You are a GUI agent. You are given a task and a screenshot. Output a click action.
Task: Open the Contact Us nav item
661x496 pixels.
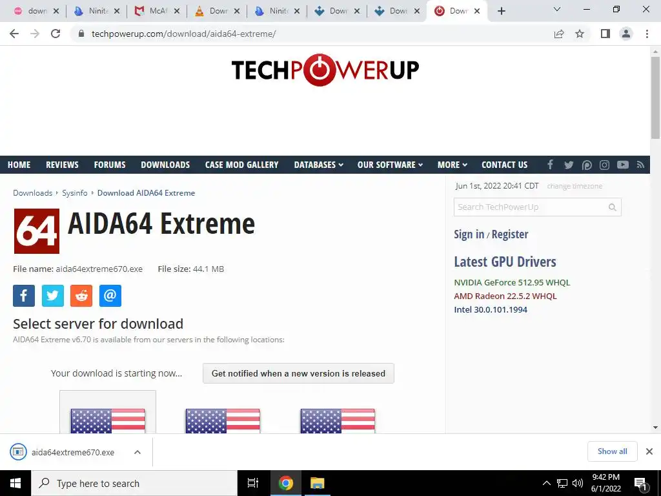(x=504, y=165)
